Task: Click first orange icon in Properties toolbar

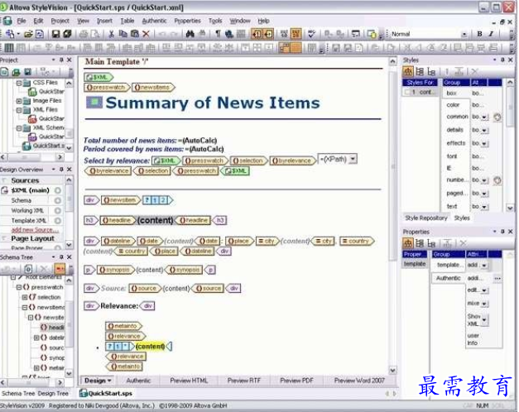Action: 408,243
